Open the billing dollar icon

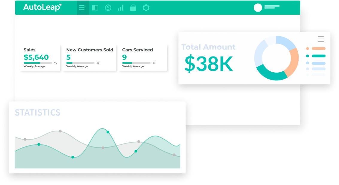pyautogui.click(x=107, y=8)
